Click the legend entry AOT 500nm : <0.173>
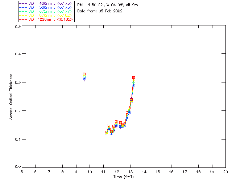The height and width of the screenshot is (186, 232). point(46,7)
